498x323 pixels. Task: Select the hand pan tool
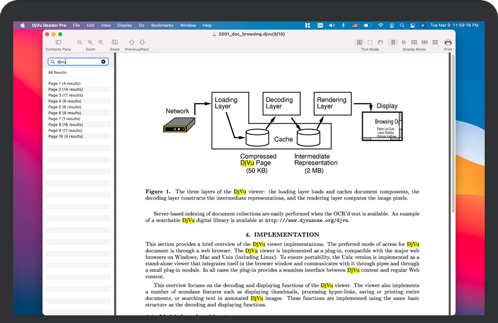tap(380, 42)
